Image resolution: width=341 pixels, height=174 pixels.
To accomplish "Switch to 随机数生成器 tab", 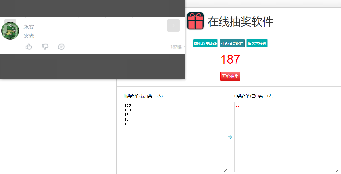I will pos(205,43).
